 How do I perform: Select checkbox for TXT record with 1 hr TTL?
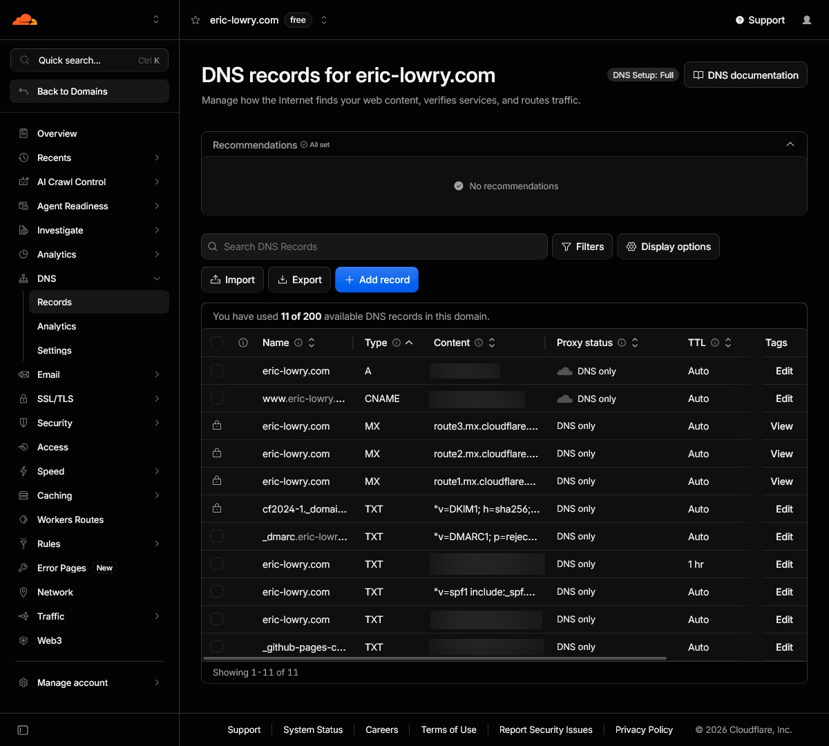217,564
